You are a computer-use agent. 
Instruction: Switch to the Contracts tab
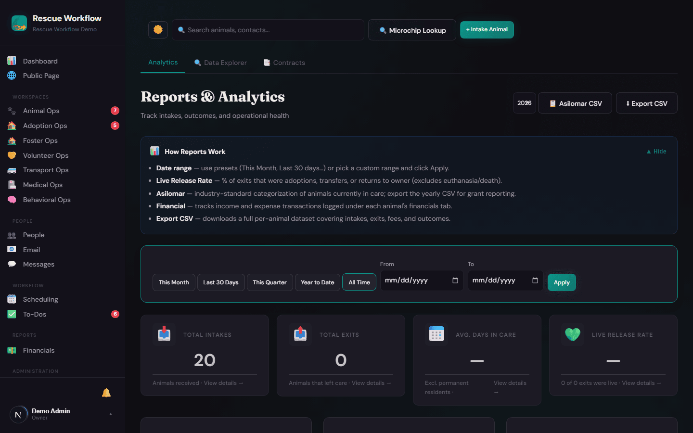[284, 63]
